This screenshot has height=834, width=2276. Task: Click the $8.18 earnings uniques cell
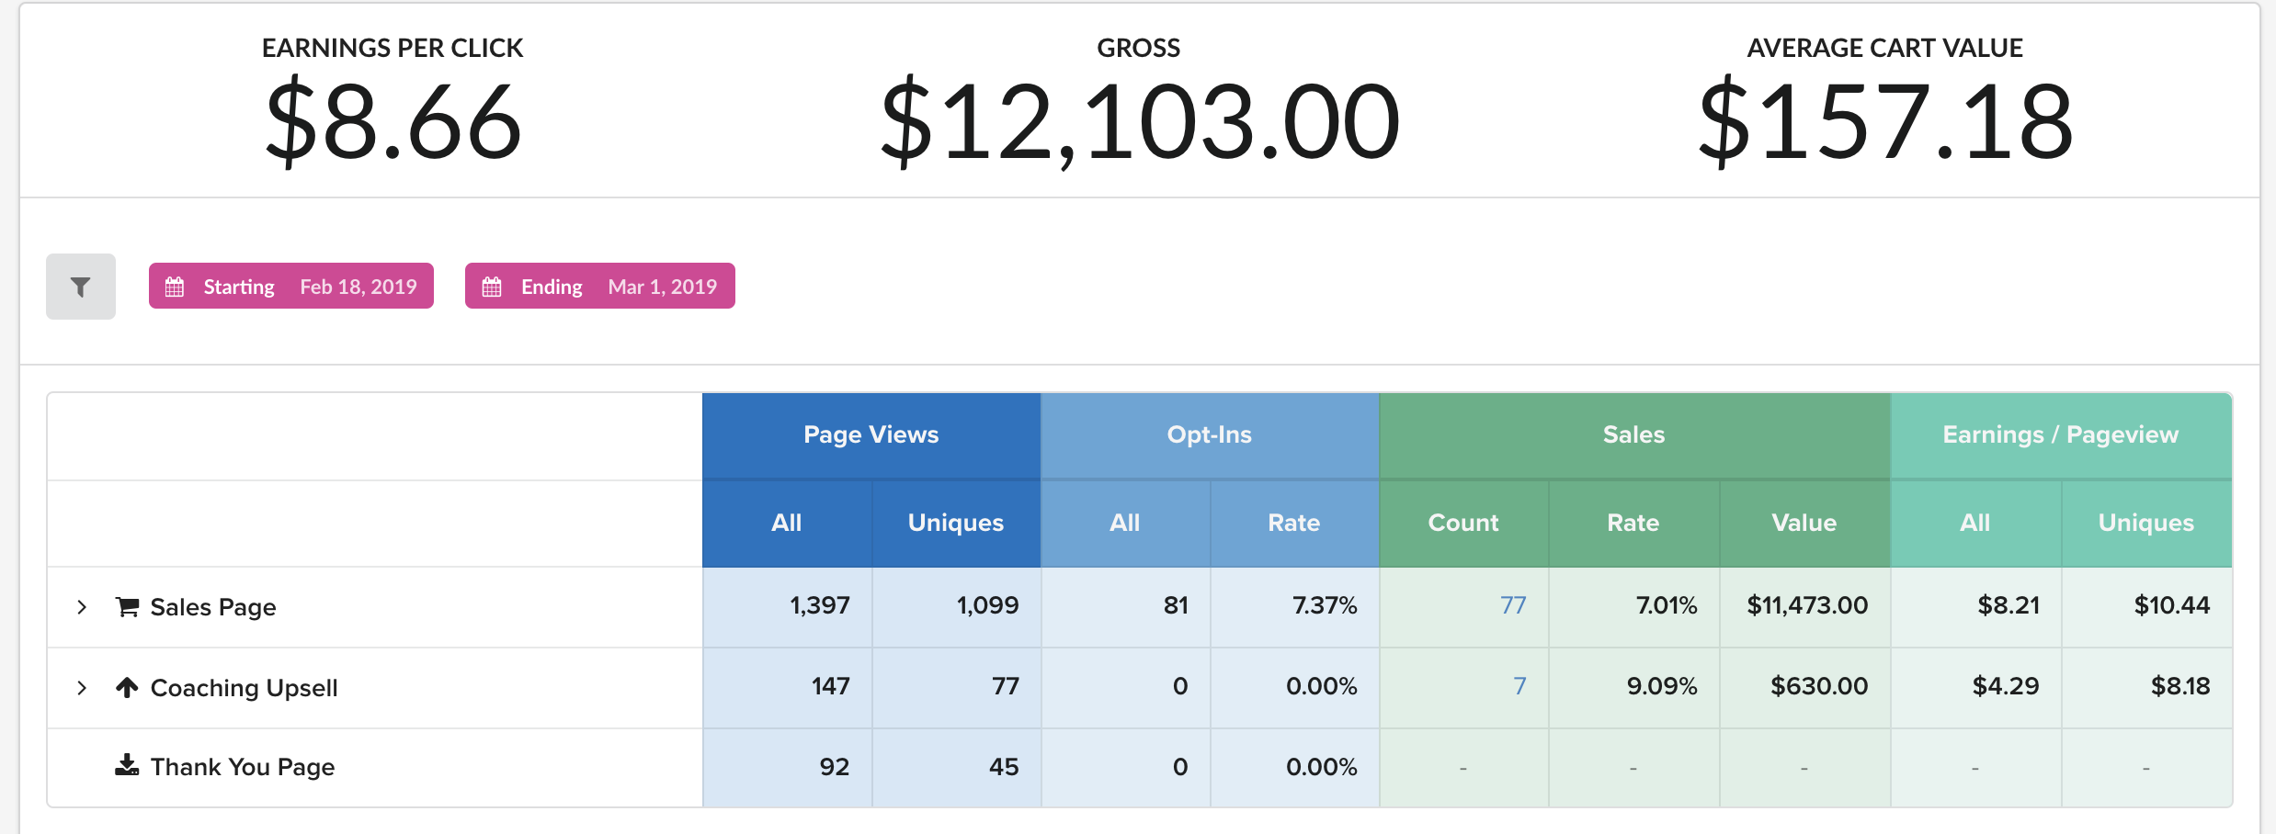click(2146, 687)
